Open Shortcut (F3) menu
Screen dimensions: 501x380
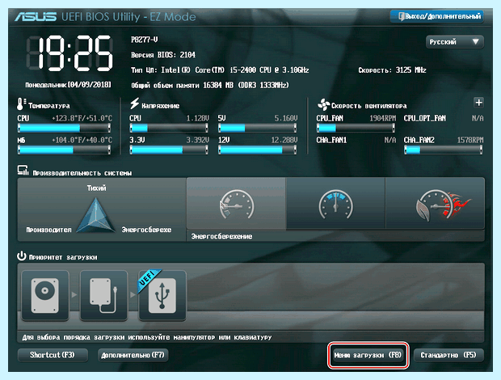(53, 355)
